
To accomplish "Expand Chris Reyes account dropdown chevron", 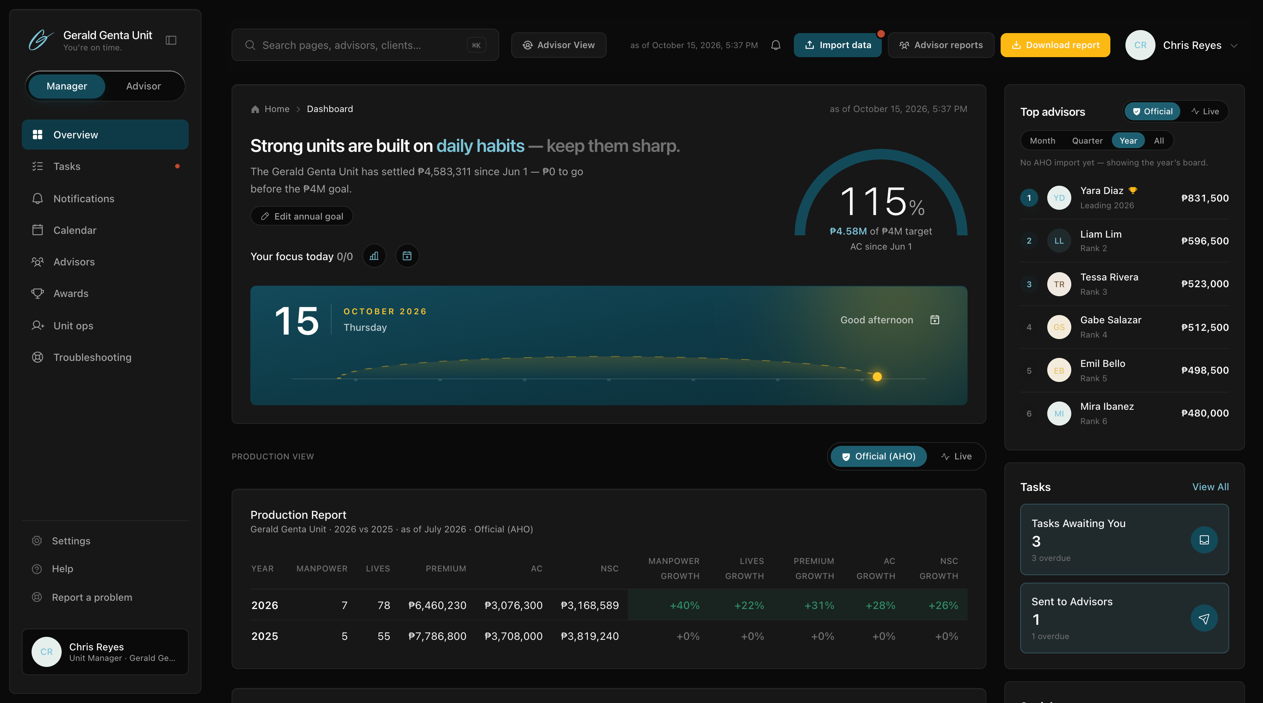I will 1234,45.
